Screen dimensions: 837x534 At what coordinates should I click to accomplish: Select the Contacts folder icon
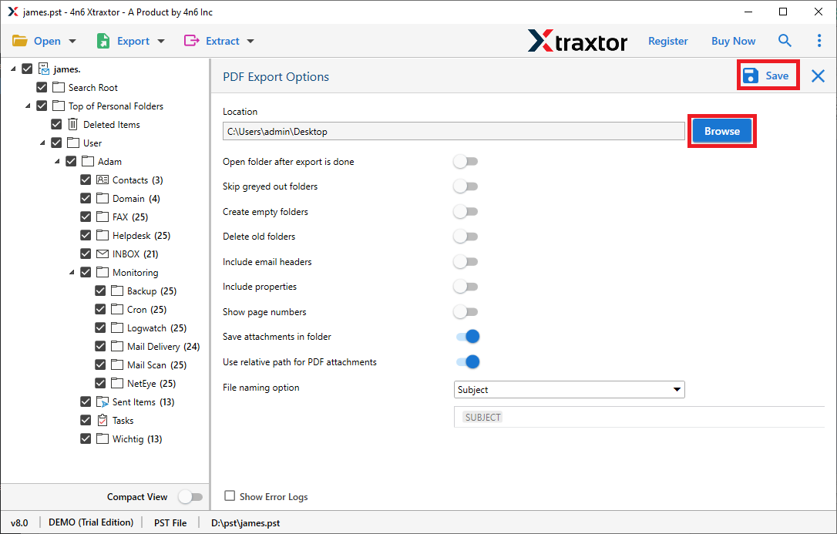click(x=103, y=180)
